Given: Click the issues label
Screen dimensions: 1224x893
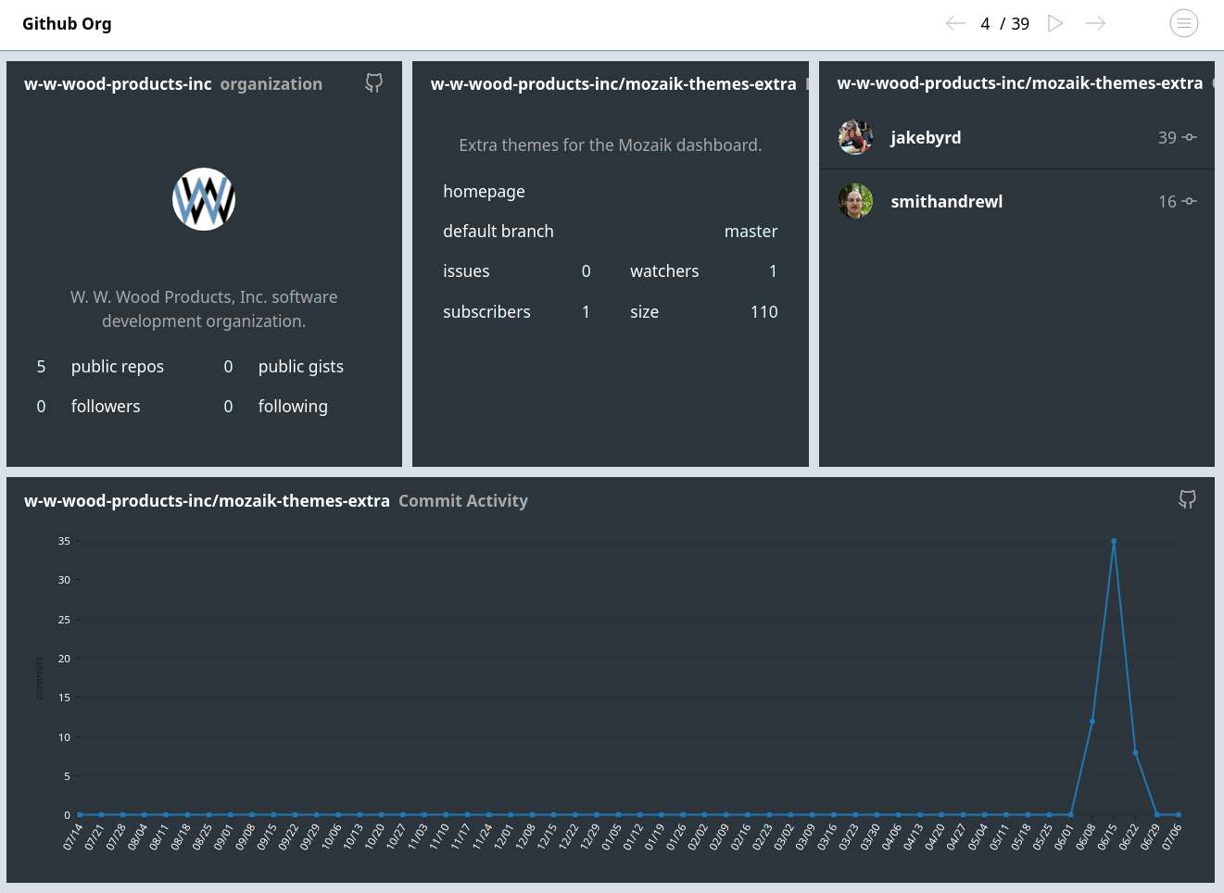Looking at the screenshot, I should point(466,270).
